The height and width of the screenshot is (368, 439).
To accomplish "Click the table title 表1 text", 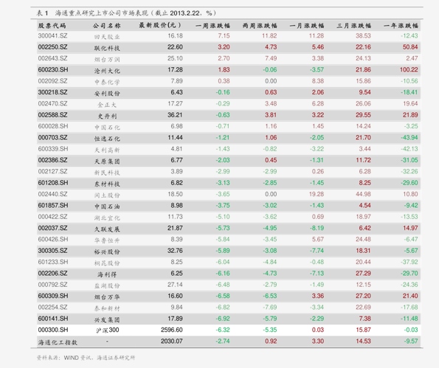I will (x=43, y=13).
